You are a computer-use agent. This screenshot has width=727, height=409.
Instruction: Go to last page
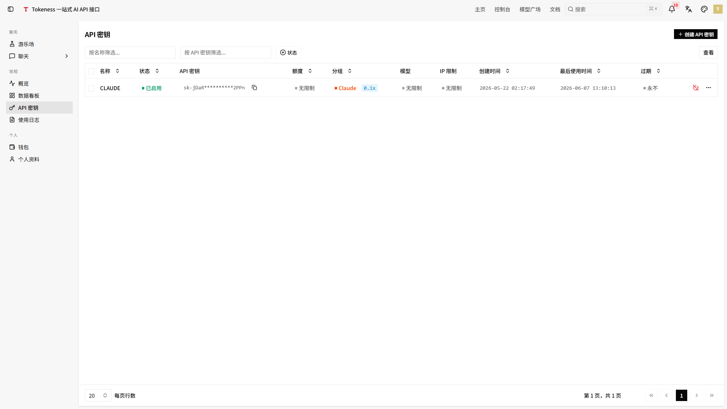[712, 395]
